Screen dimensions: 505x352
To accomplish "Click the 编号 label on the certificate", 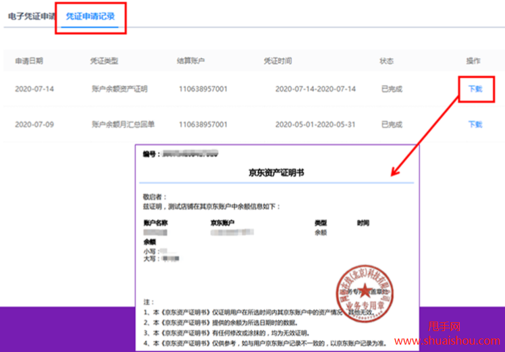I will tap(151, 154).
